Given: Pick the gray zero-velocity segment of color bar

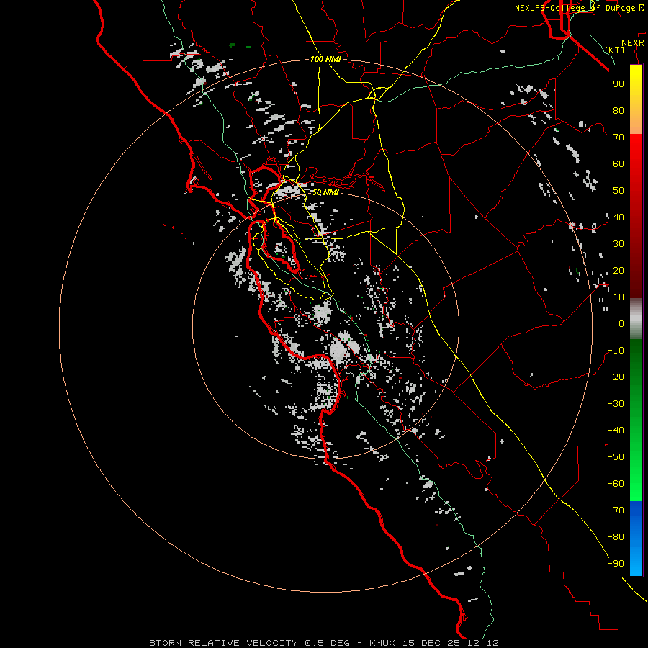Looking at the screenshot, I should pos(636,319).
